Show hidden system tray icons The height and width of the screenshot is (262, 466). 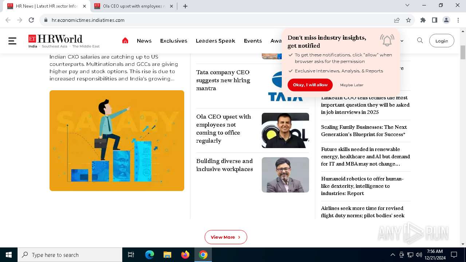pos(392,255)
